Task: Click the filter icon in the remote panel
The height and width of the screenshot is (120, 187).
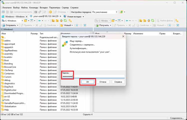Action: (119, 21)
